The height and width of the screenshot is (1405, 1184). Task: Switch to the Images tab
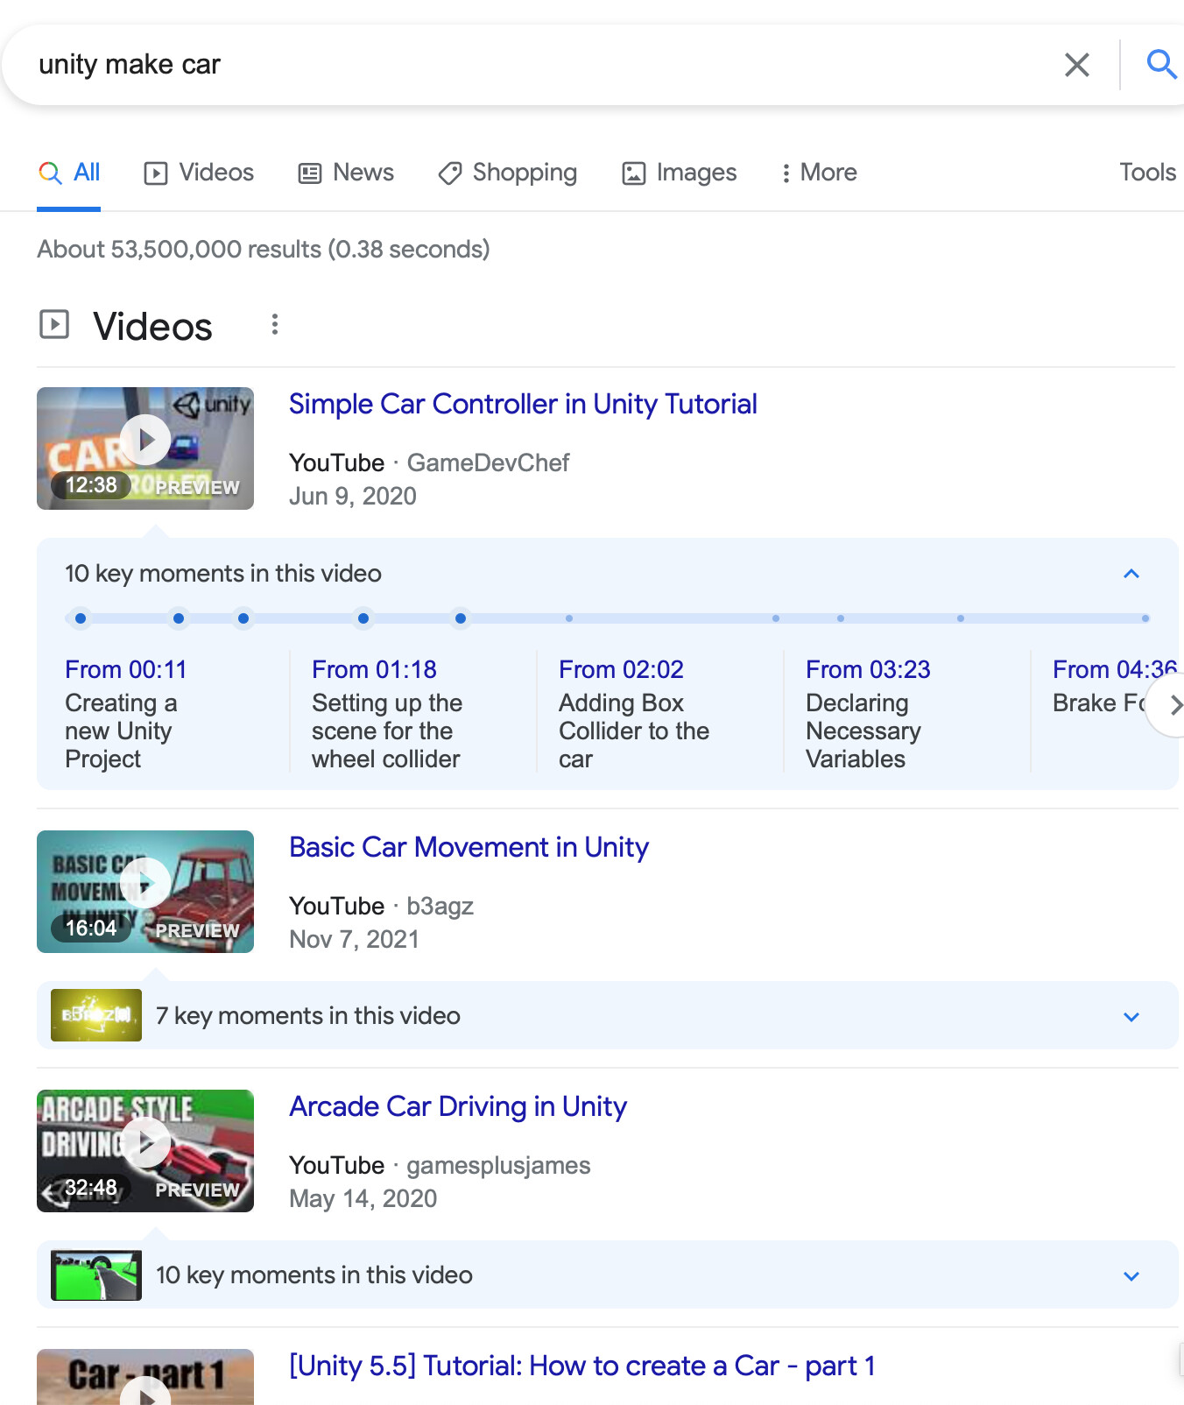point(680,173)
